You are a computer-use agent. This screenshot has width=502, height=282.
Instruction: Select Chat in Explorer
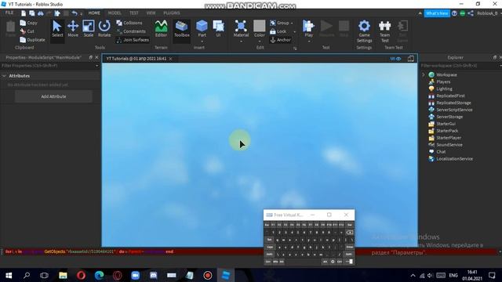click(x=441, y=152)
